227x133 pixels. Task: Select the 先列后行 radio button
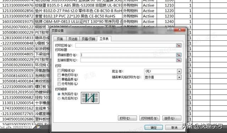pos(59,94)
